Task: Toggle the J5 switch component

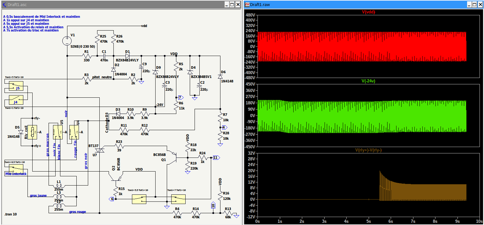Action: click(16, 86)
